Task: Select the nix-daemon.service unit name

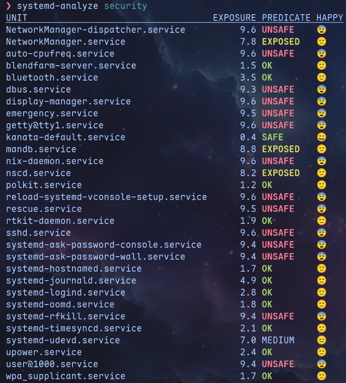Action: pyautogui.click(x=55, y=161)
